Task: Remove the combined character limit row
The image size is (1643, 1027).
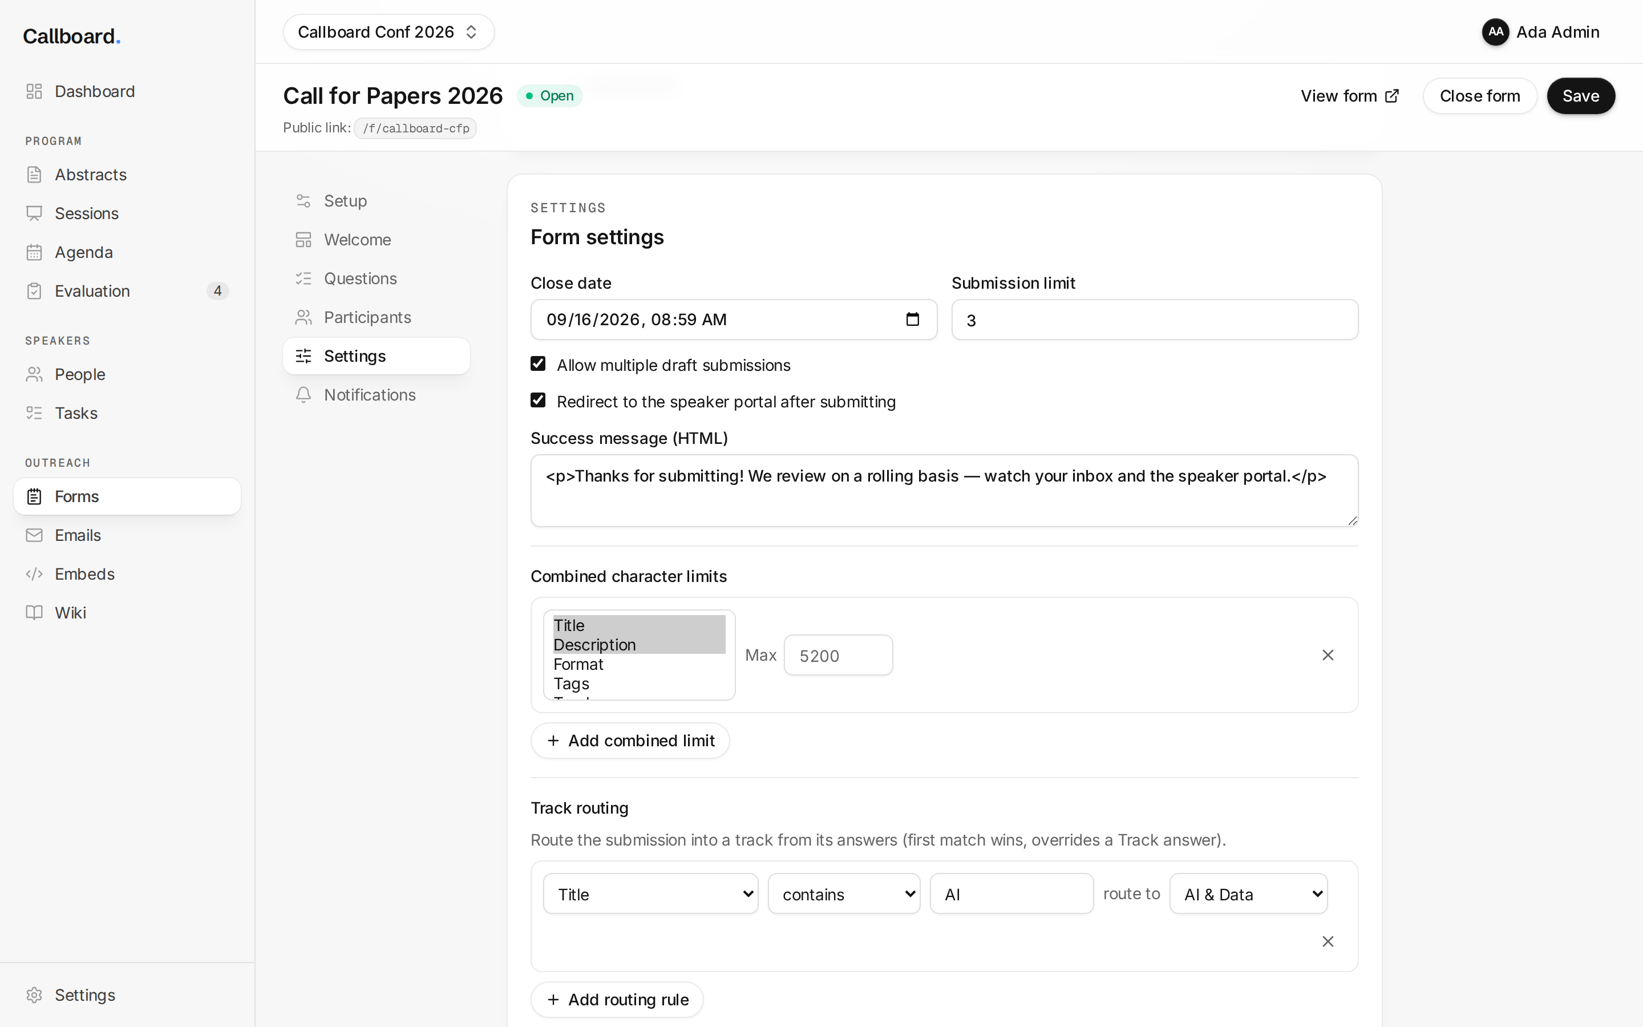Action: (1328, 655)
